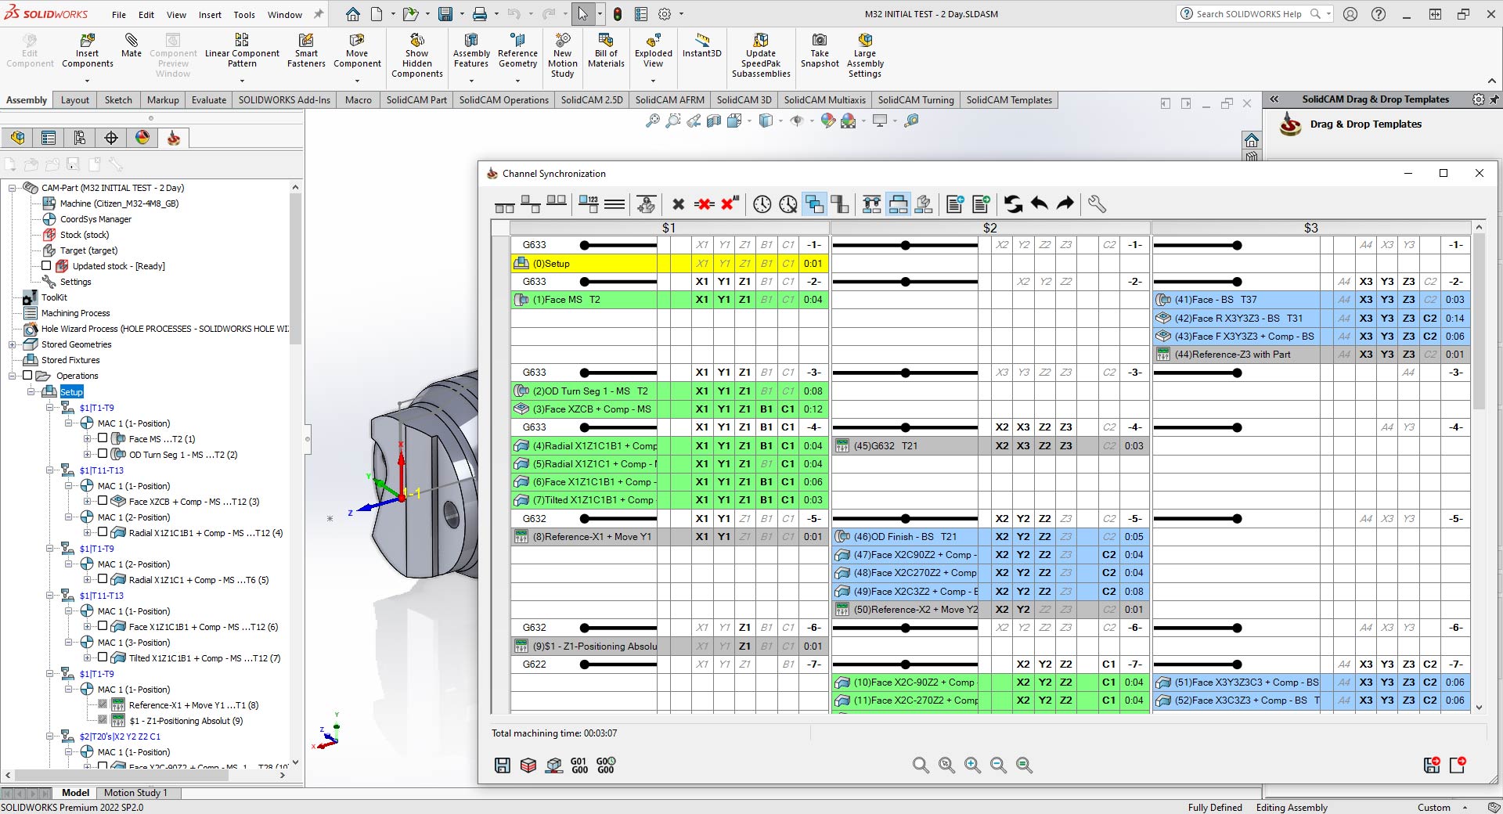Toggle checkbox for Face MS ...T2 (1)
Screen dimensions: 1503x814
(x=103, y=438)
